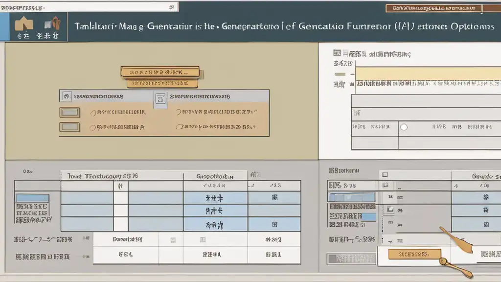
Task: Tick the checkbox at the top of the bottom-right list
Action: coord(385,175)
